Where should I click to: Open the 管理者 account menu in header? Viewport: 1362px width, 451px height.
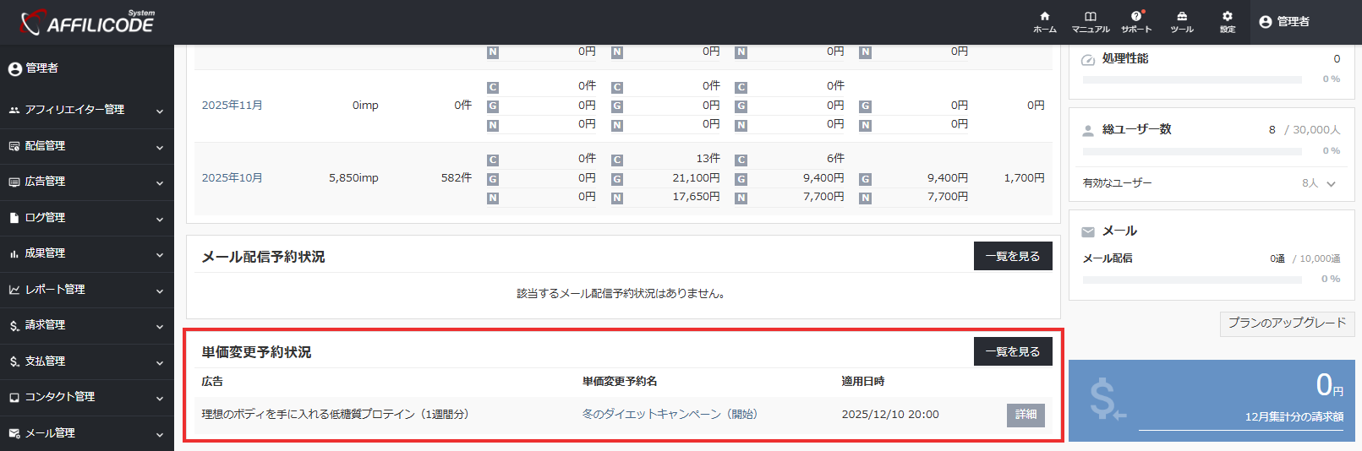tap(1284, 22)
